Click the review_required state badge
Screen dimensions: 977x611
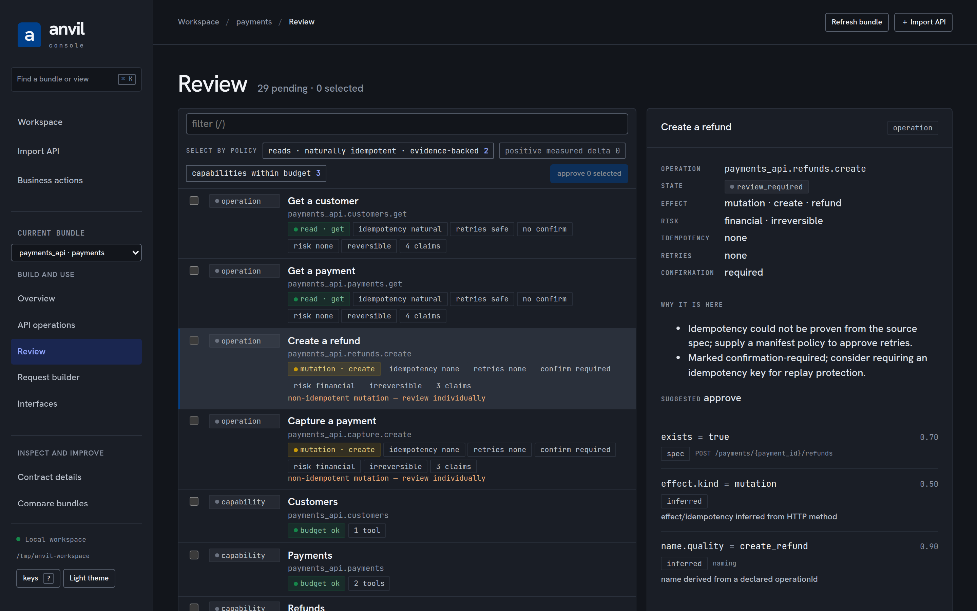(x=766, y=187)
